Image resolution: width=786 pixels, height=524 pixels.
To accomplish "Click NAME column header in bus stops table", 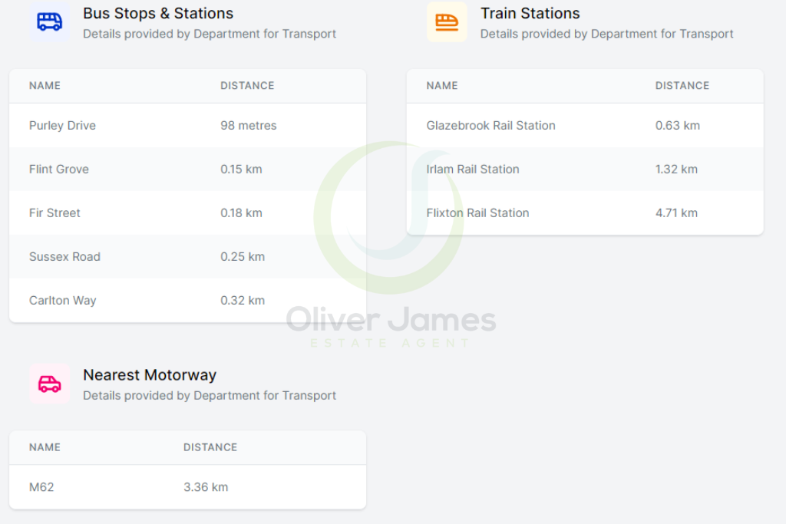I will pos(45,86).
